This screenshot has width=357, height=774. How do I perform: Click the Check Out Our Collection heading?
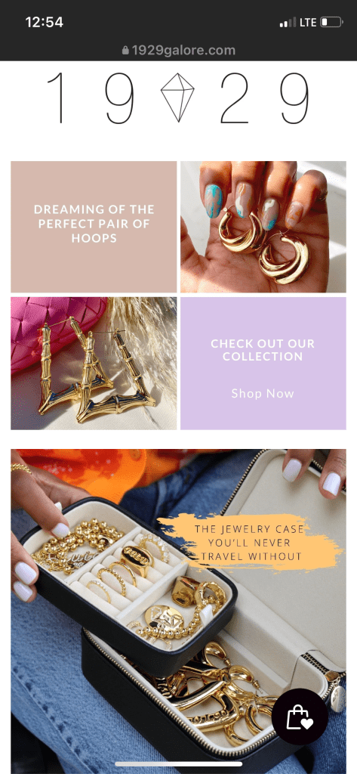263,350
